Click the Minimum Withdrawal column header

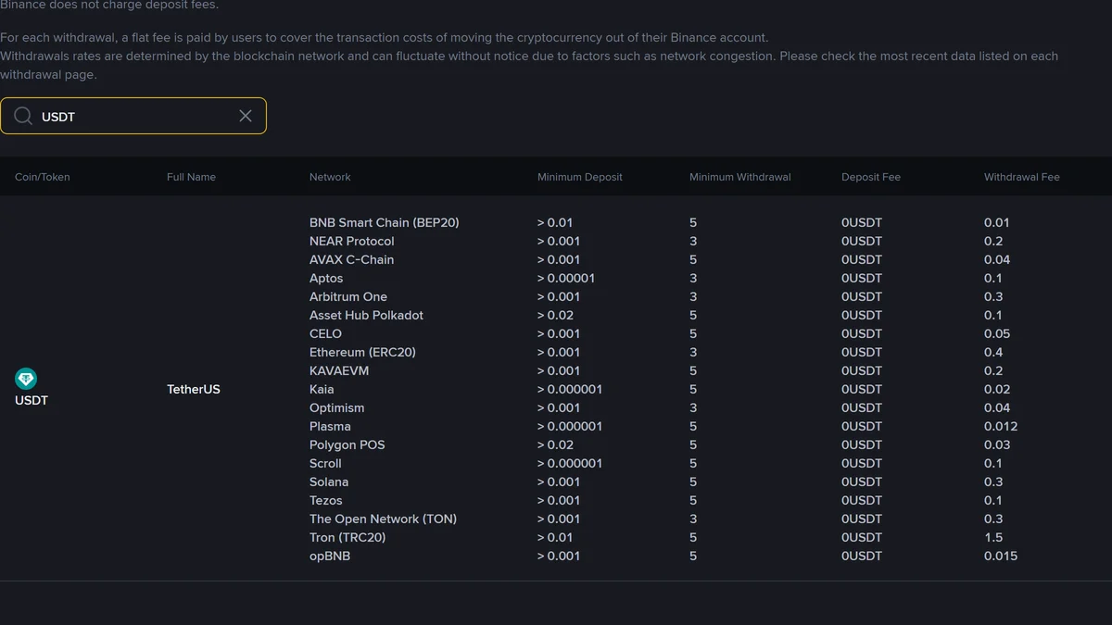click(740, 177)
